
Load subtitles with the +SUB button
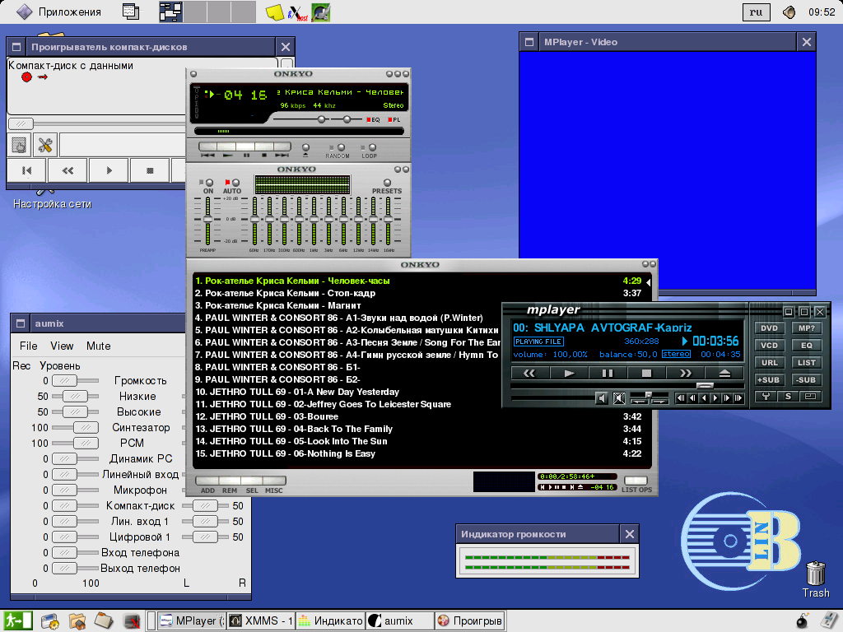[x=770, y=380]
